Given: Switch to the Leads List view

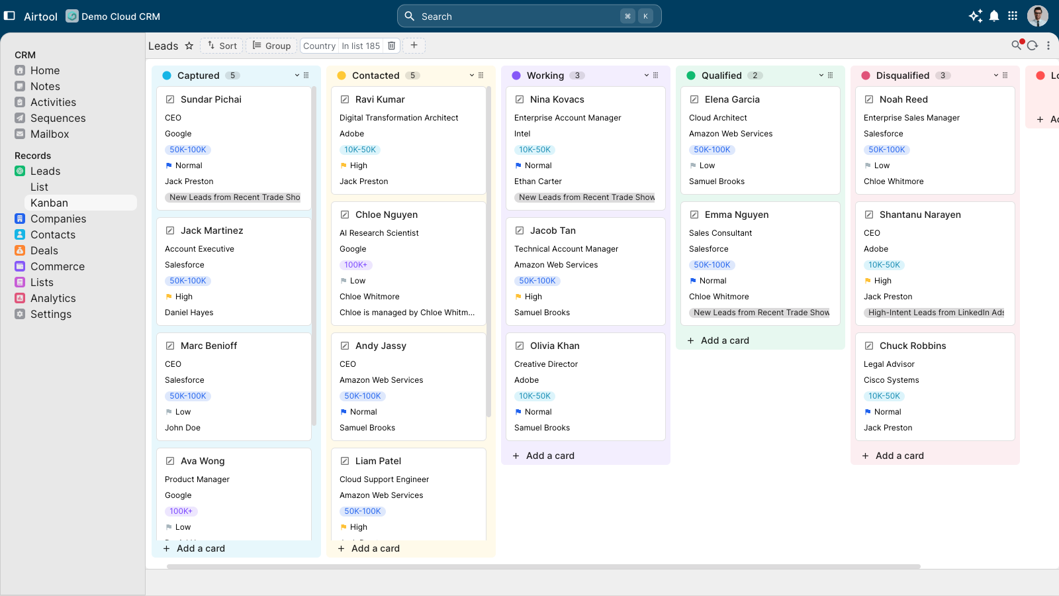Looking at the screenshot, I should pyautogui.click(x=39, y=187).
